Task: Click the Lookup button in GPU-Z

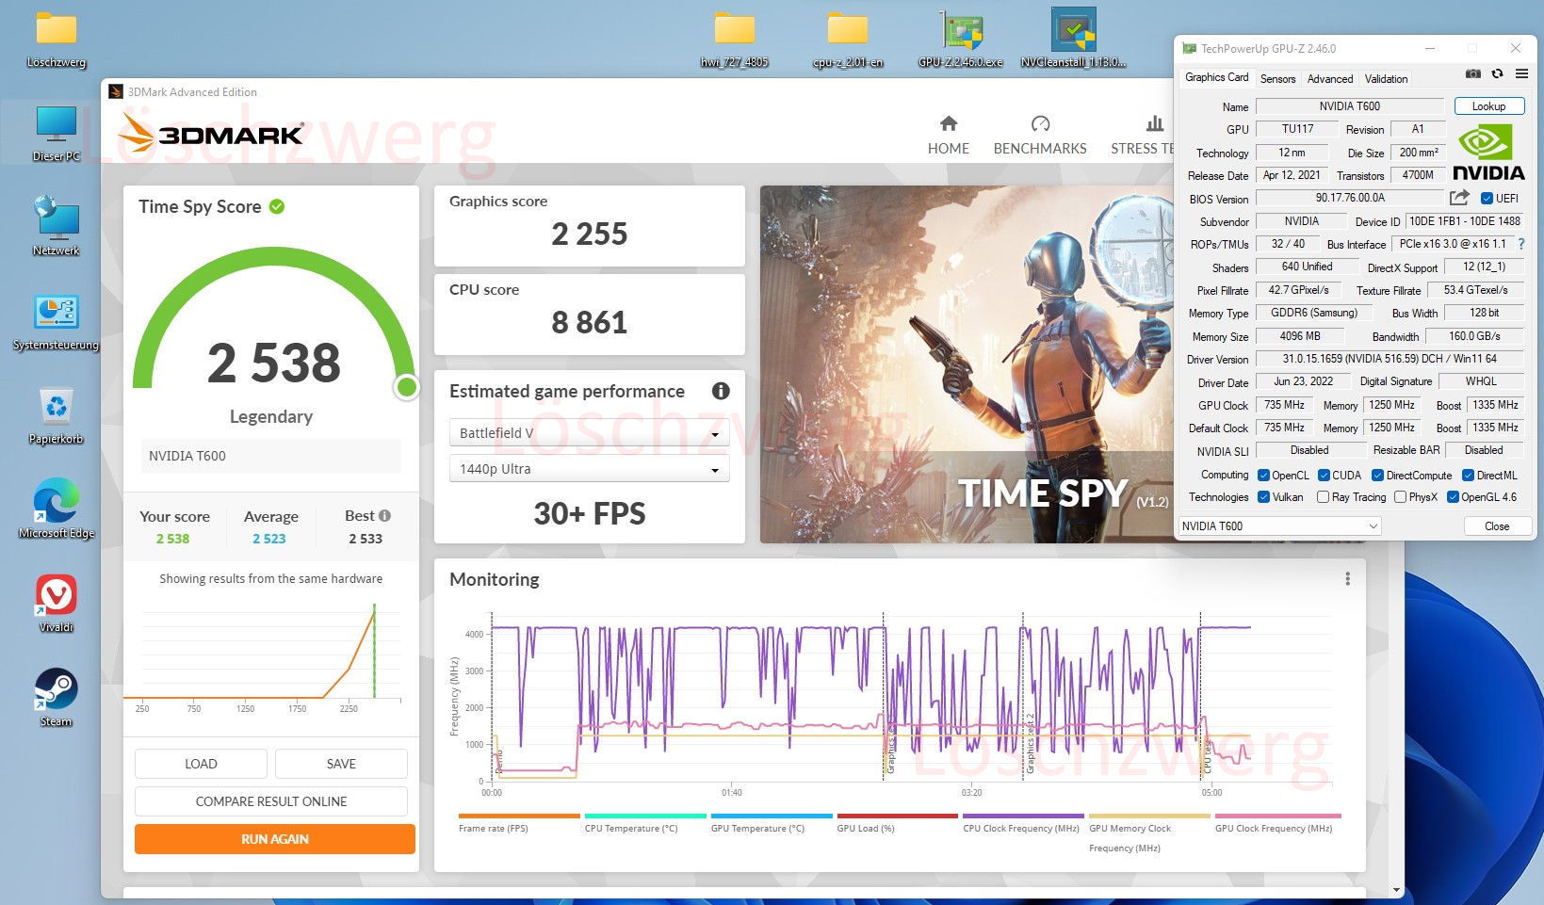Action: point(1489,106)
